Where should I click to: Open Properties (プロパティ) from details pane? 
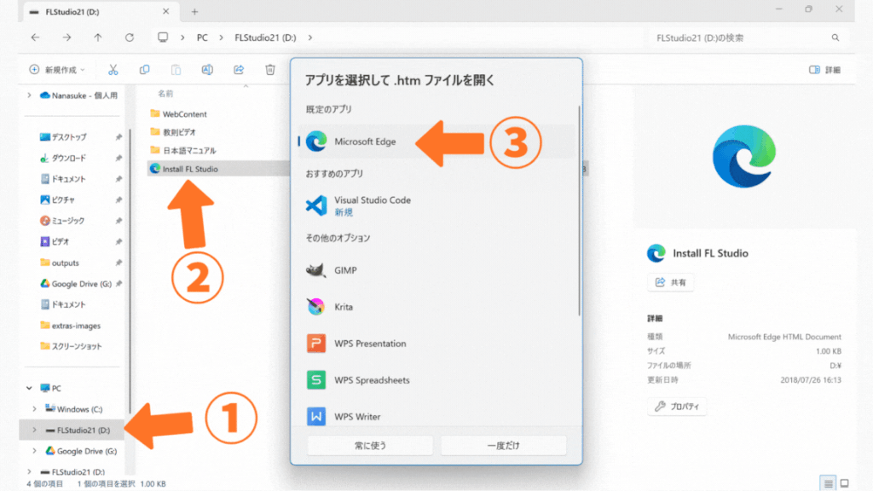point(676,407)
